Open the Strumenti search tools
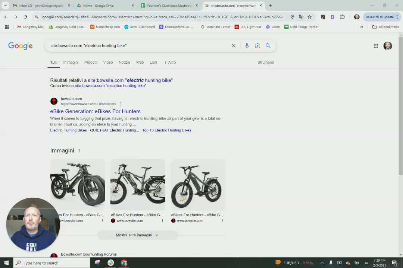This screenshot has height=268, width=403. pos(265,62)
